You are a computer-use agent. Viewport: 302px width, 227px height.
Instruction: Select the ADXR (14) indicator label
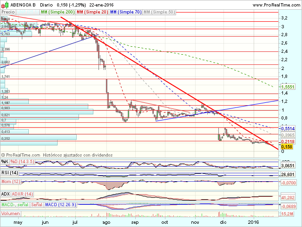(x=22, y=194)
